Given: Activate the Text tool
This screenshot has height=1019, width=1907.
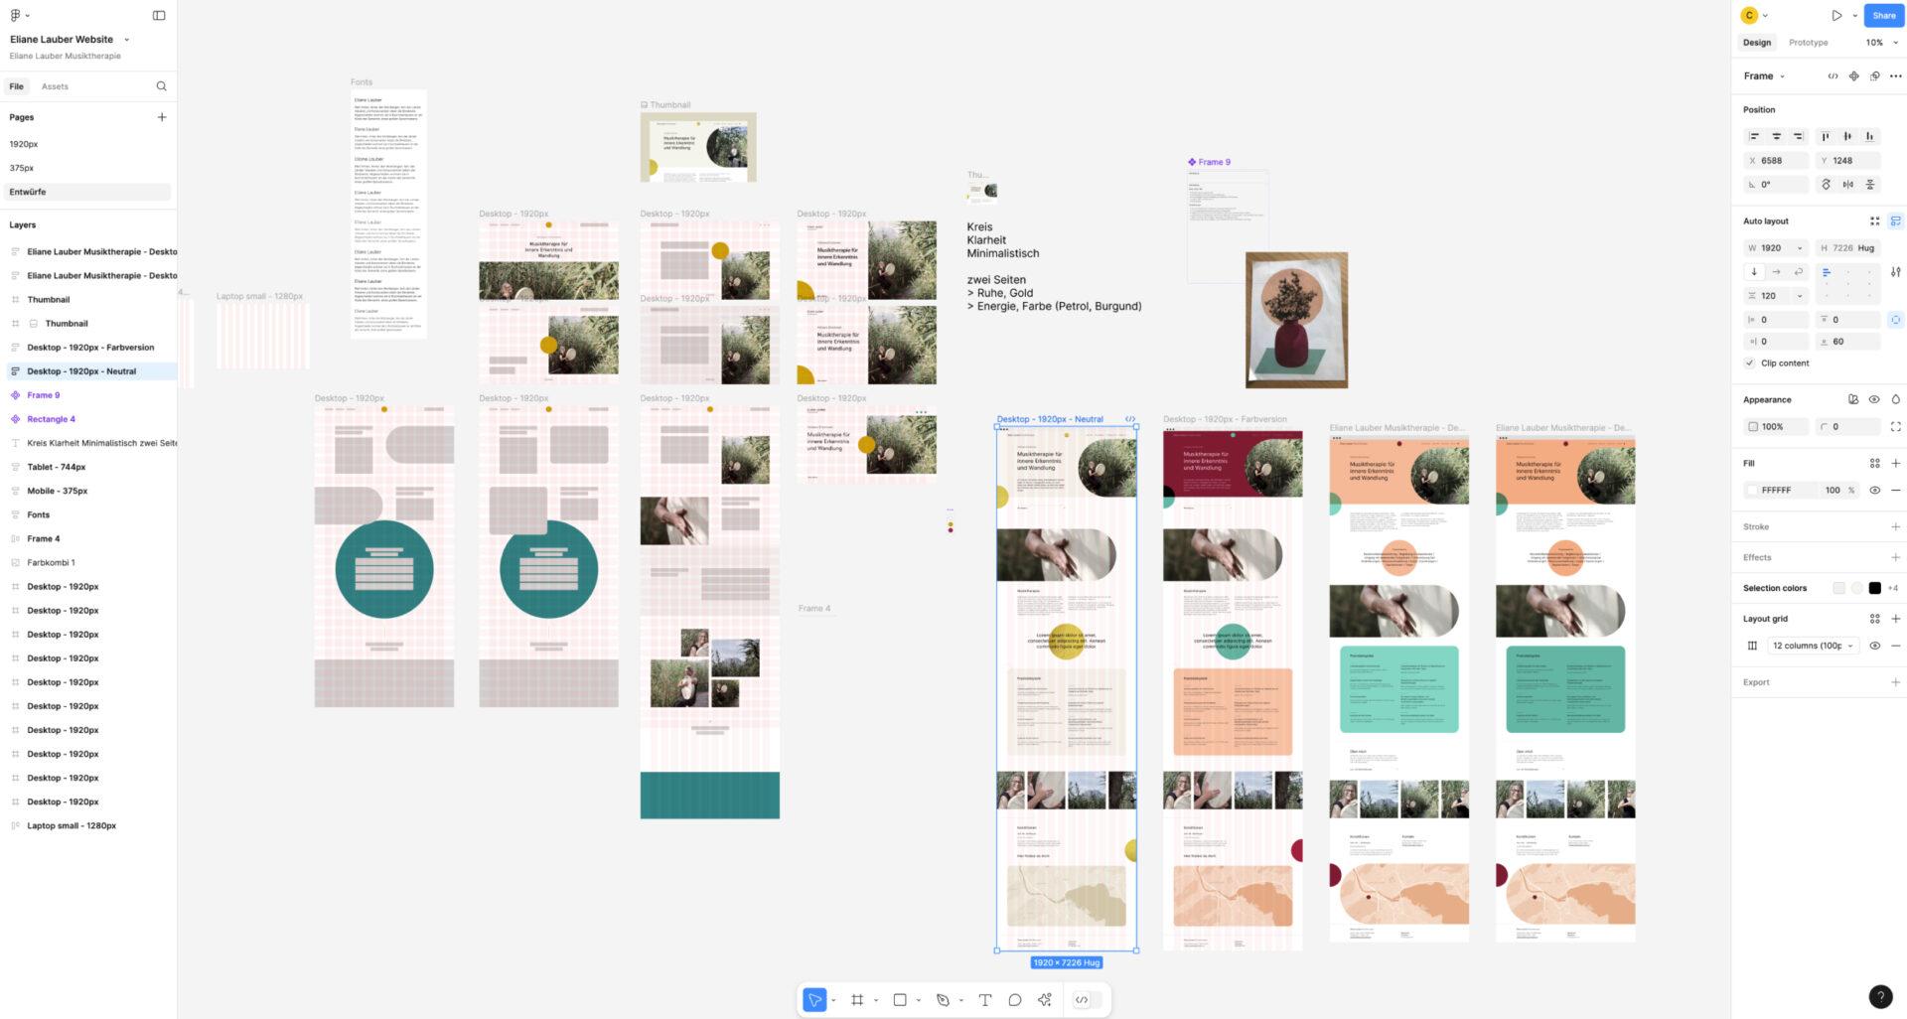Looking at the screenshot, I should (x=984, y=1000).
